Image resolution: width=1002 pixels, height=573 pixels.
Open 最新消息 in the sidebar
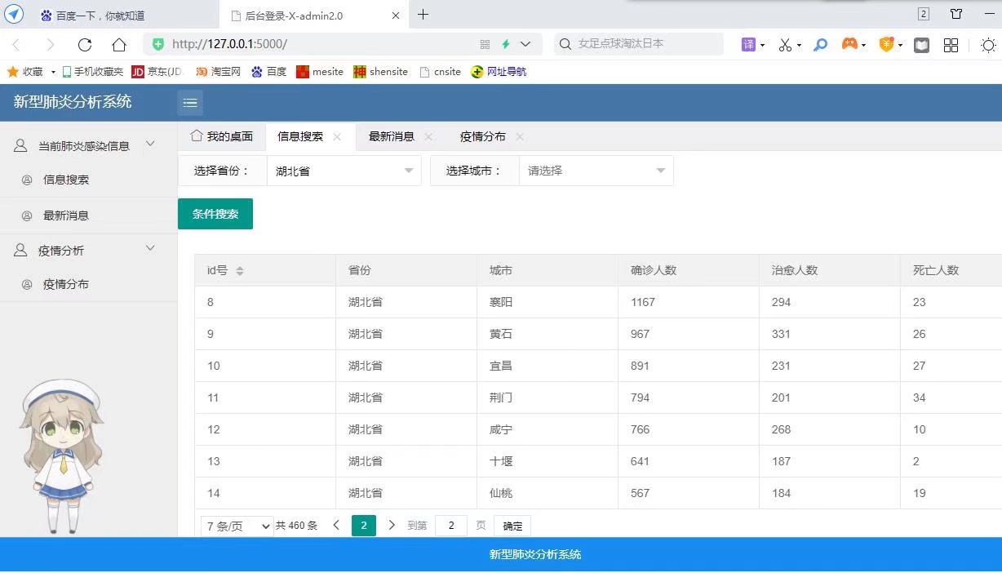[66, 215]
